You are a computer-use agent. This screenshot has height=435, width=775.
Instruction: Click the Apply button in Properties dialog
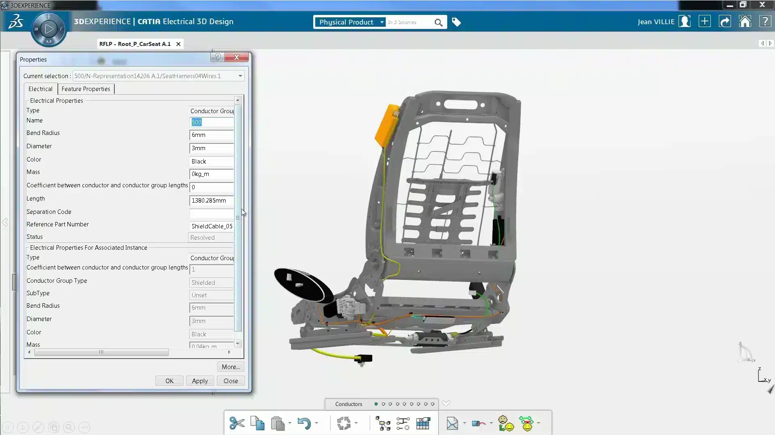(200, 381)
